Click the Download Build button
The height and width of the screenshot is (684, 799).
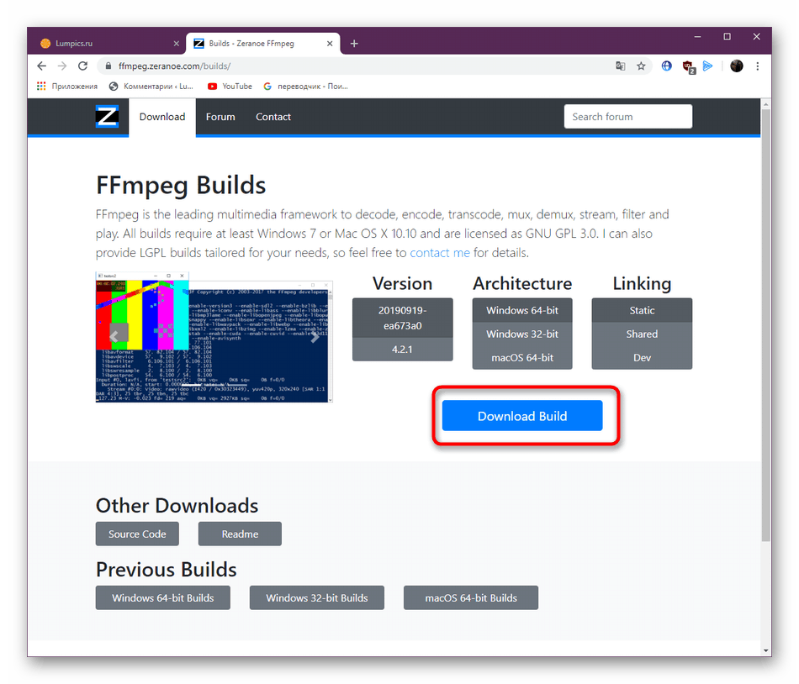pyautogui.click(x=522, y=416)
